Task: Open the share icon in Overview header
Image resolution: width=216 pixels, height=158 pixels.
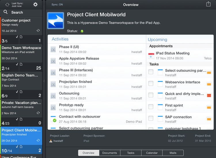Action: pyautogui.click(x=208, y=4)
